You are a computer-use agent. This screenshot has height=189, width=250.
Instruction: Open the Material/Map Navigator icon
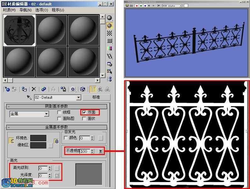109,79
